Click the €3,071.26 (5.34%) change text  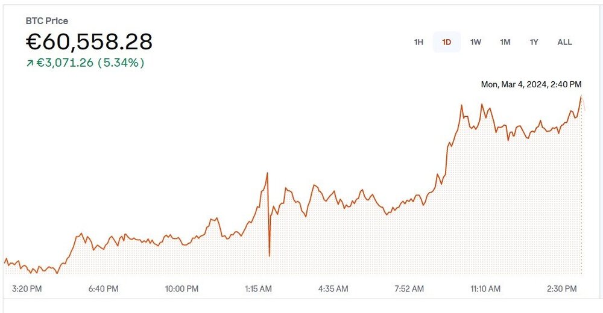90,63
